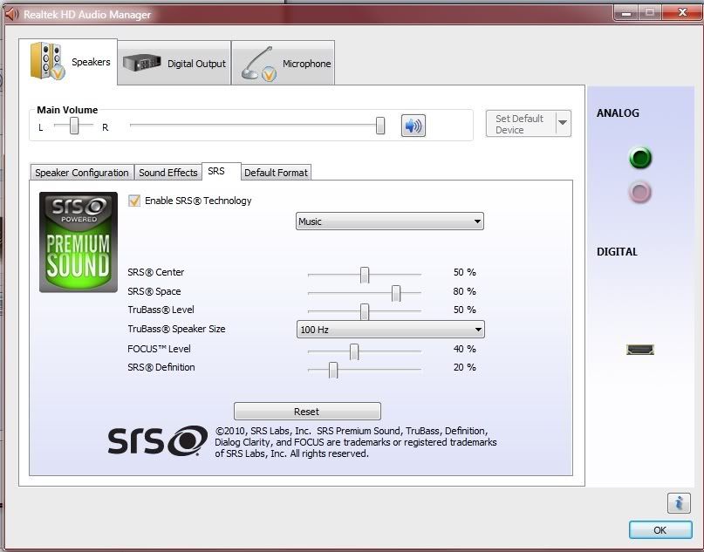This screenshot has height=552, width=704.
Task: Click the HDMI digital connector icon
Action: (x=640, y=349)
